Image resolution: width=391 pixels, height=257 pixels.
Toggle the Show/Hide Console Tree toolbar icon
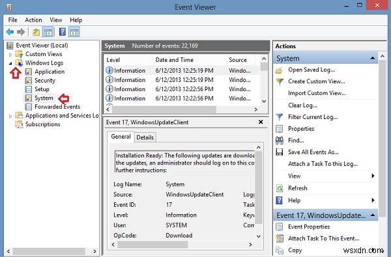point(48,32)
